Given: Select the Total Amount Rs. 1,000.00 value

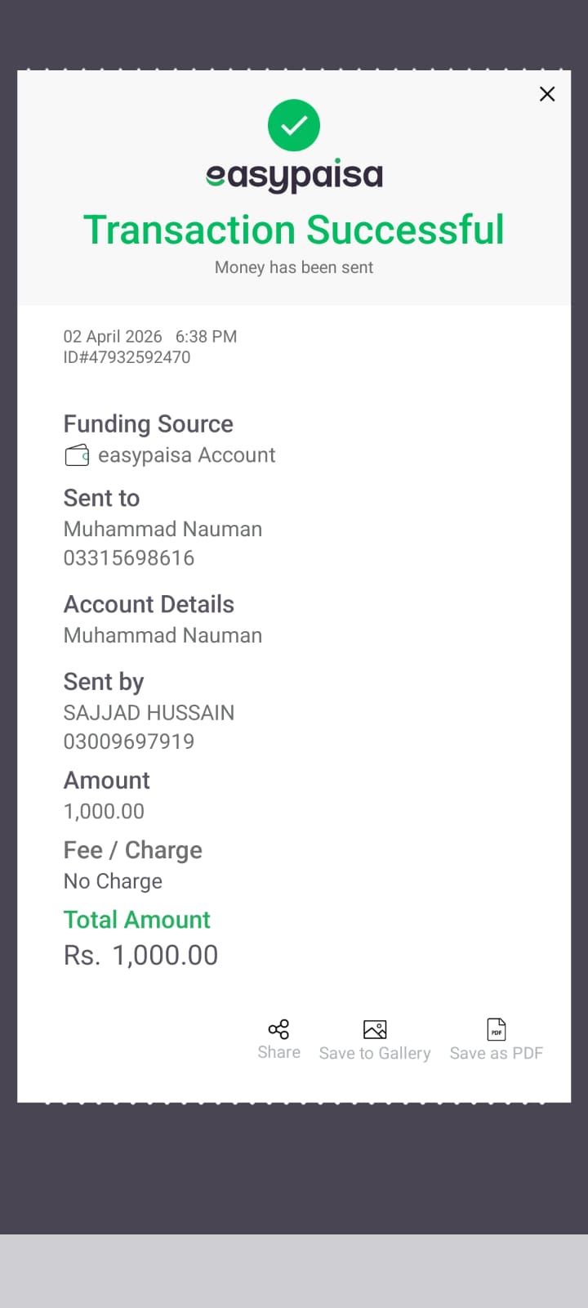Looking at the screenshot, I should pos(141,955).
